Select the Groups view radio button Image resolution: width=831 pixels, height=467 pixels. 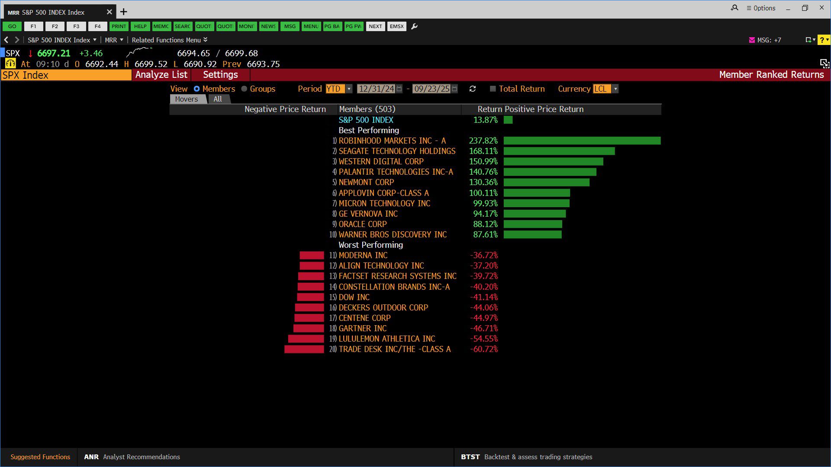point(244,89)
